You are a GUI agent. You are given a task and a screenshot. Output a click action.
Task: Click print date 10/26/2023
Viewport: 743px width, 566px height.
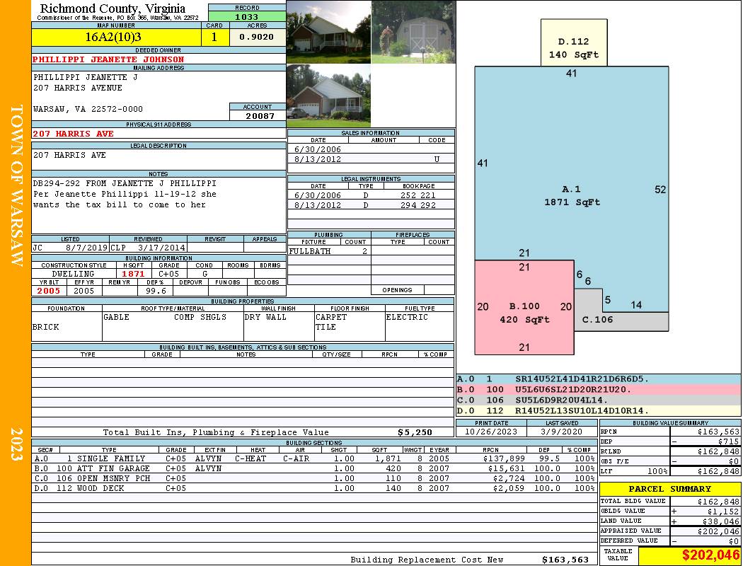coord(491,432)
